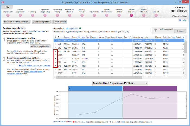Sort by Highest Mean column header
This screenshot has height=126, width=190.
[x=104, y=37]
